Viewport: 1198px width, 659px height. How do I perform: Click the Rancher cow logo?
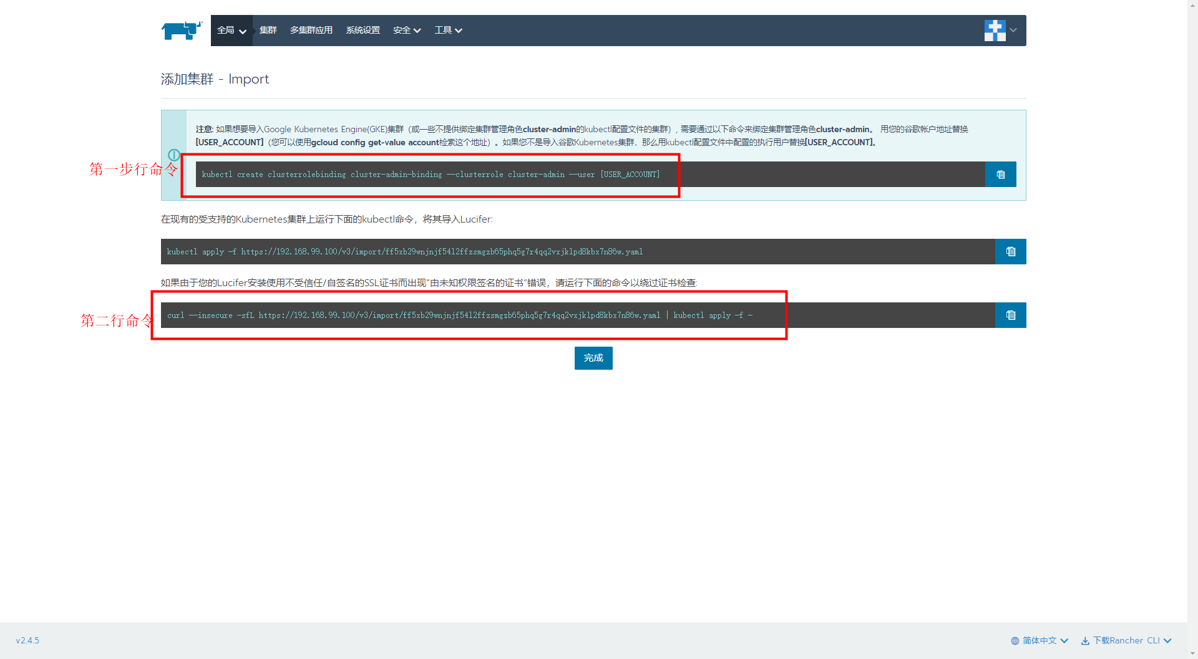[x=182, y=30]
